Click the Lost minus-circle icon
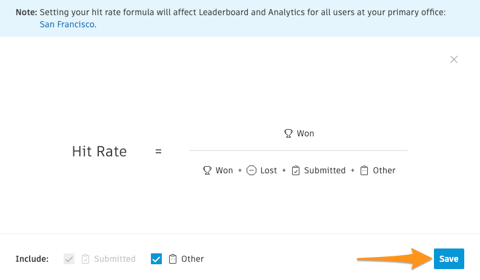This screenshot has height=280, width=480. click(x=252, y=170)
